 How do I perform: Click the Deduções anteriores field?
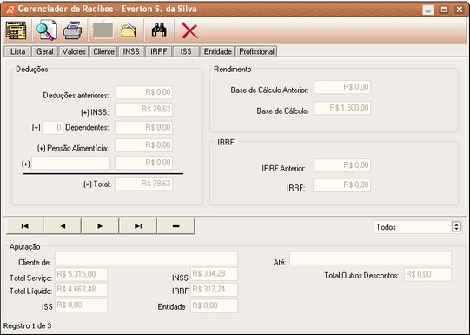[144, 92]
